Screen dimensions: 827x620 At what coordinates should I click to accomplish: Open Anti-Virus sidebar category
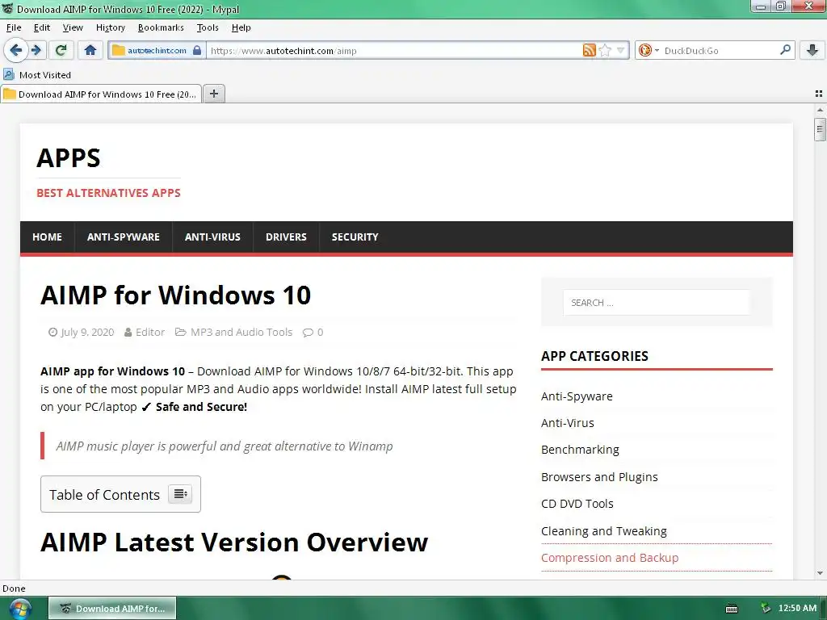tap(568, 423)
